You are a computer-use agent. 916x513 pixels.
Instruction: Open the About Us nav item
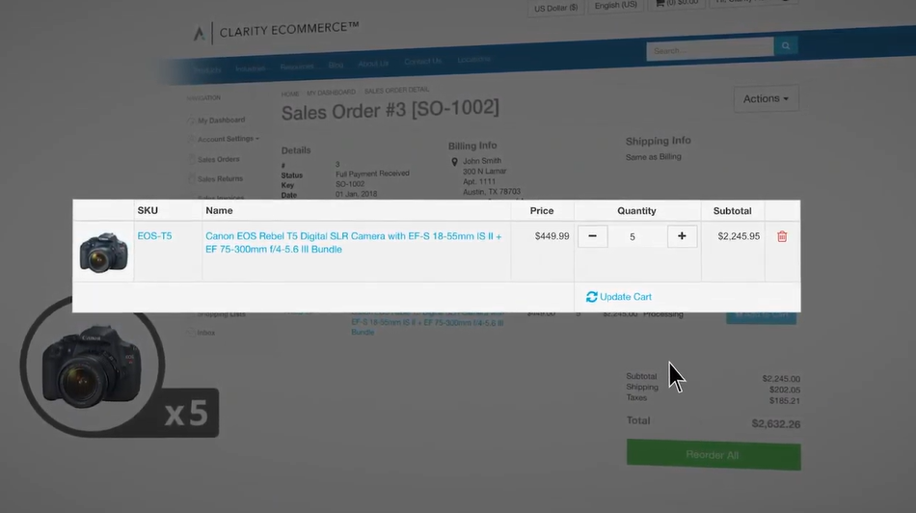coord(373,63)
